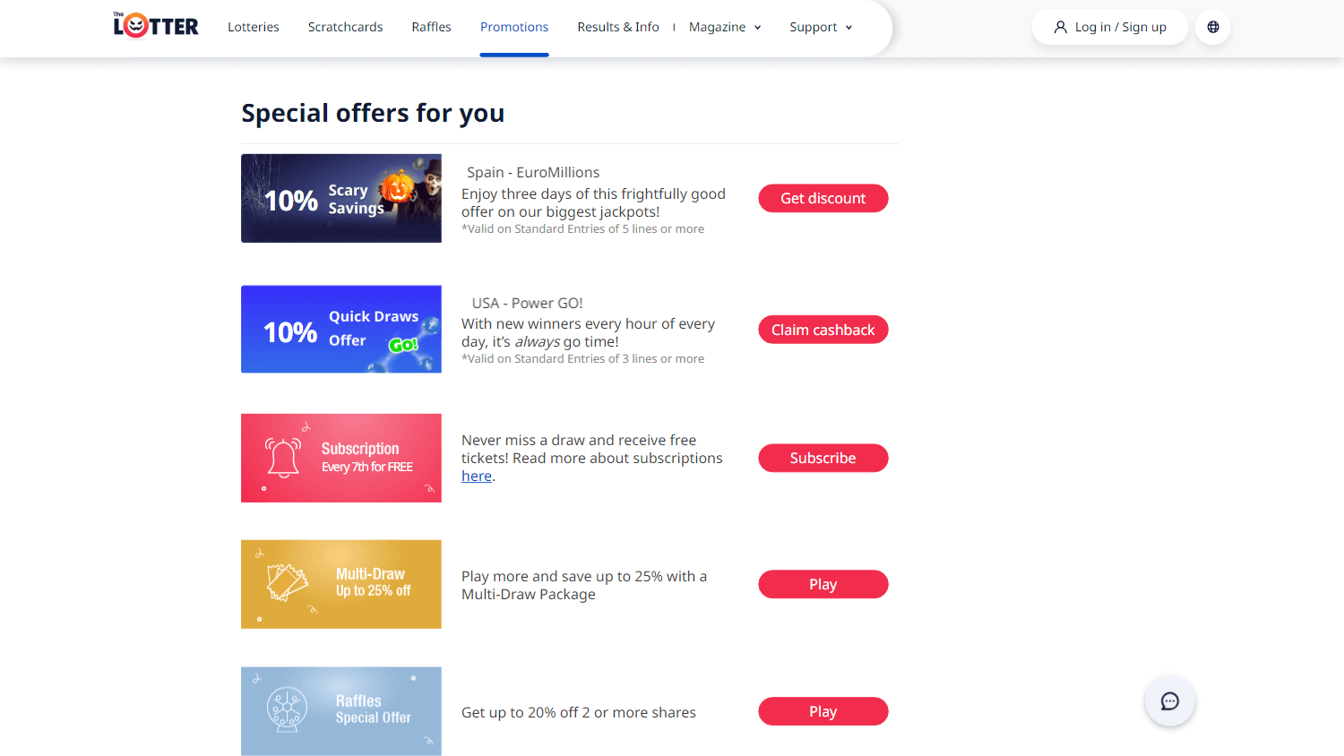
Task: Click the Claim cashback button
Action: [823, 330]
